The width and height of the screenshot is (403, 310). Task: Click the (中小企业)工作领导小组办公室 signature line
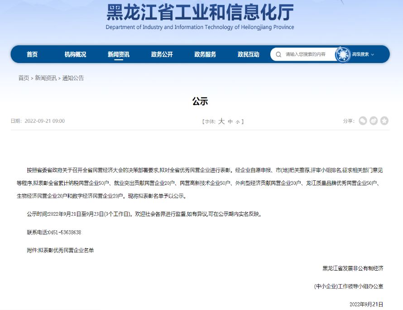pos(349,286)
